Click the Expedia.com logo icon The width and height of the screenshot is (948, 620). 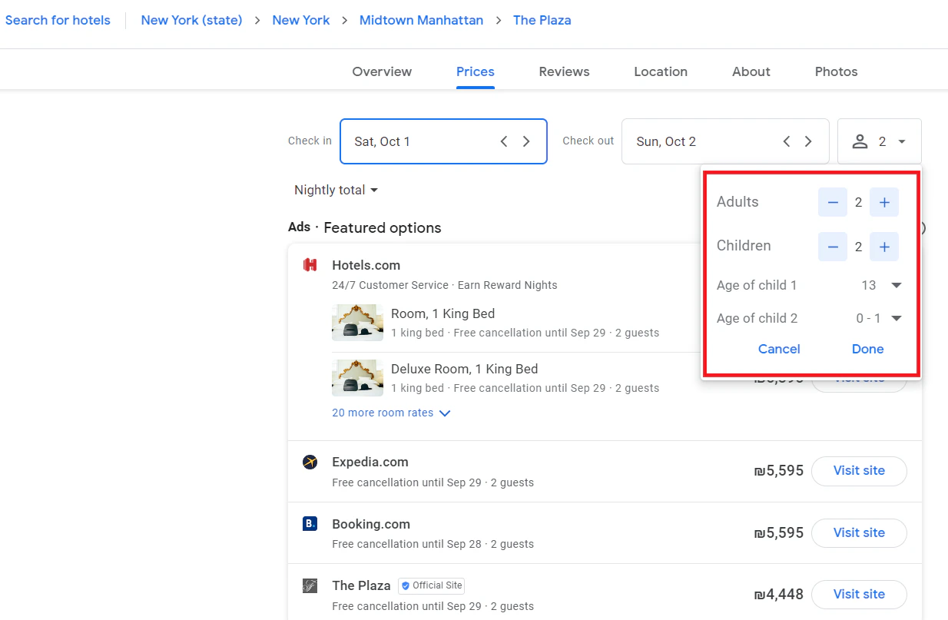[310, 462]
